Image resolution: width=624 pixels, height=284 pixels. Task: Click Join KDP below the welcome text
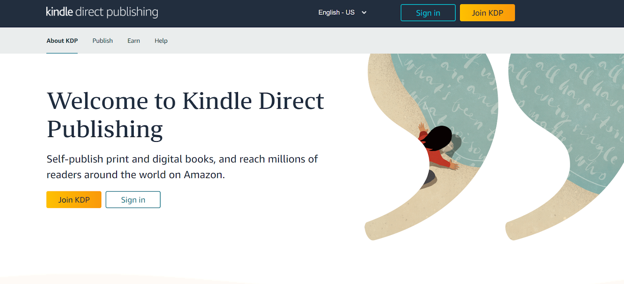(x=74, y=199)
